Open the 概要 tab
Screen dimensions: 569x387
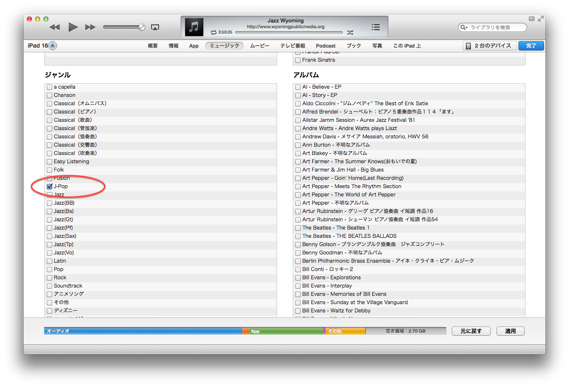(x=153, y=46)
